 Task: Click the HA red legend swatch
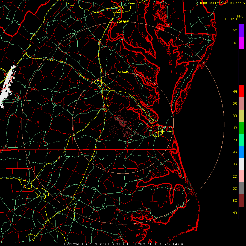tap(241, 91)
